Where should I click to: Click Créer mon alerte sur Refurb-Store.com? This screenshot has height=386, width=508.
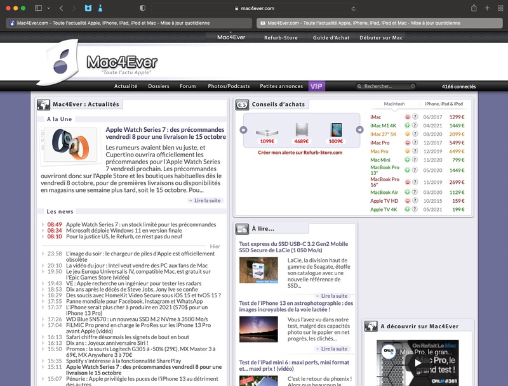tap(300, 153)
